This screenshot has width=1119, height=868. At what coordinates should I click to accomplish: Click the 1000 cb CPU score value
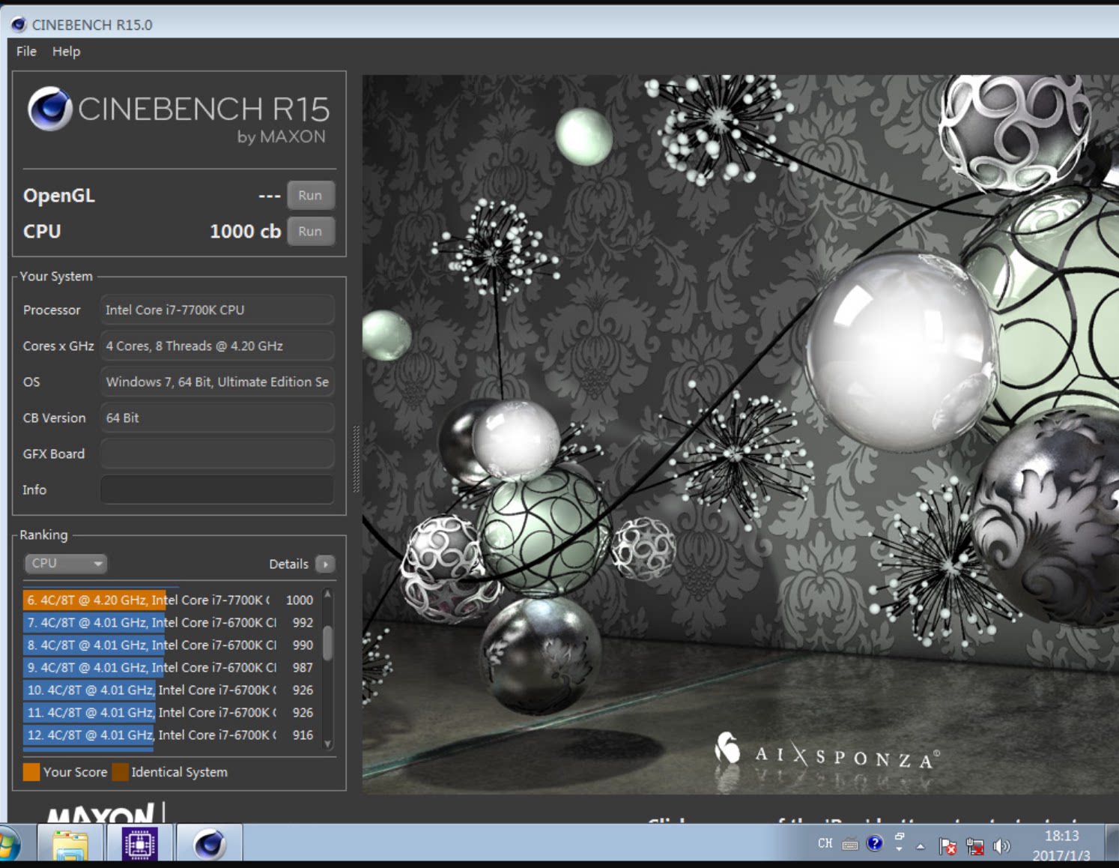[x=245, y=231]
